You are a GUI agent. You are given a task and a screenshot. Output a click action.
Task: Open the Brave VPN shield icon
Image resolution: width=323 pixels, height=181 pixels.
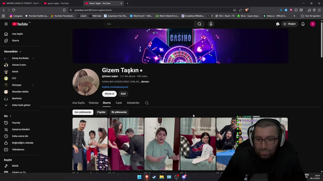click(314, 10)
